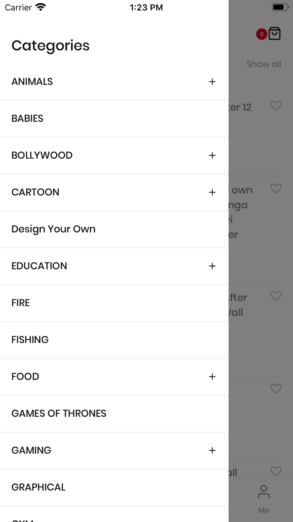Click the Show all link
This screenshot has height=522, width=293.
(264, 64)
